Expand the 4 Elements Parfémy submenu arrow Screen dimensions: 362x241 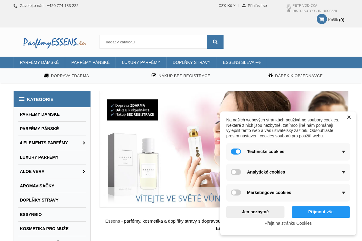[x=84, y=143]
